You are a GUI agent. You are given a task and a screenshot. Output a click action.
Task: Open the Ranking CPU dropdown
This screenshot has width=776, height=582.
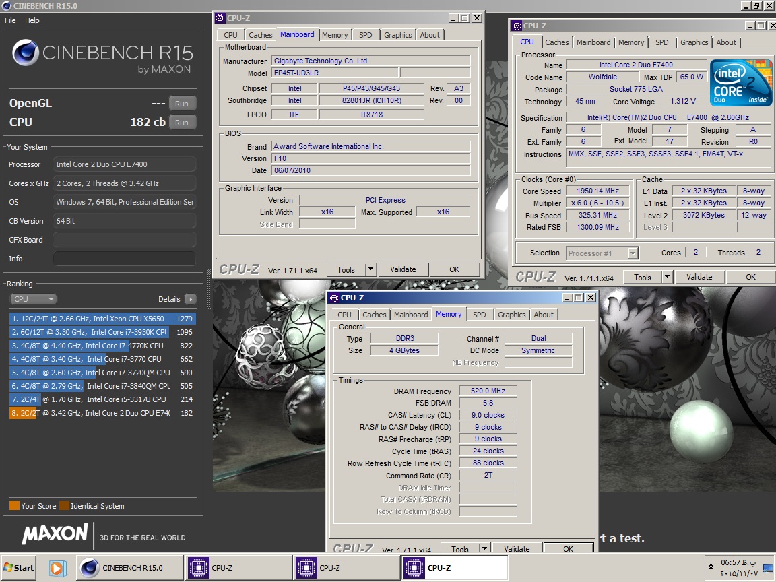tap(33, 299)
